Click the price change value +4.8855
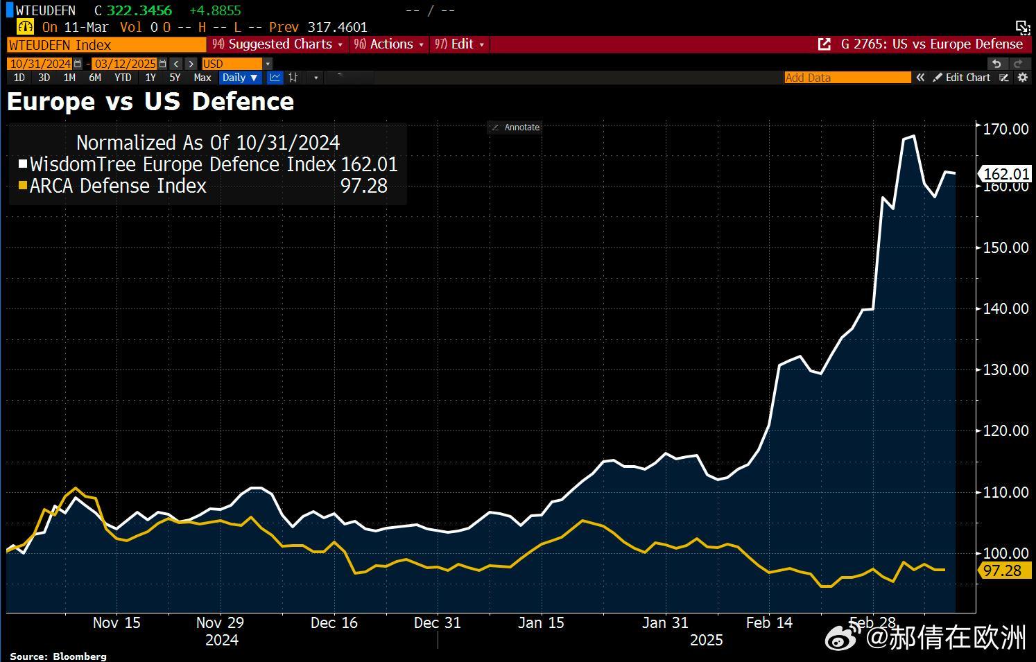 tap(216, 10)
